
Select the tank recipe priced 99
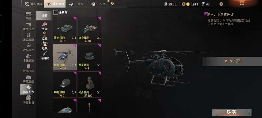pyautogui.click(x=65, y=30)
